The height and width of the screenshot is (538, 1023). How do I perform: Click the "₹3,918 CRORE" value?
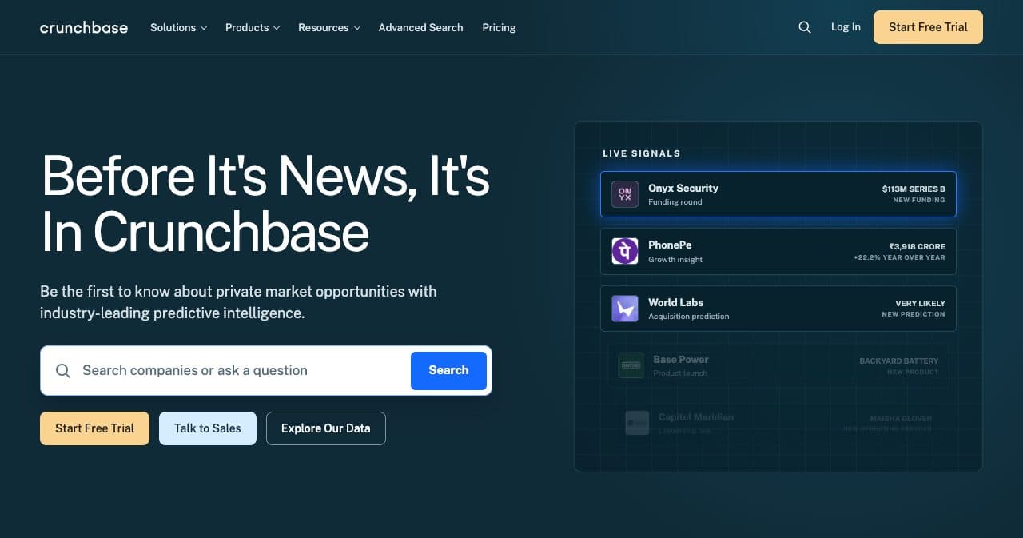918,246
